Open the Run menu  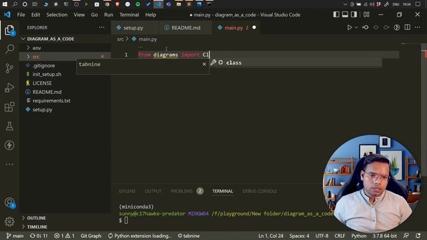(x=108, y=15)
